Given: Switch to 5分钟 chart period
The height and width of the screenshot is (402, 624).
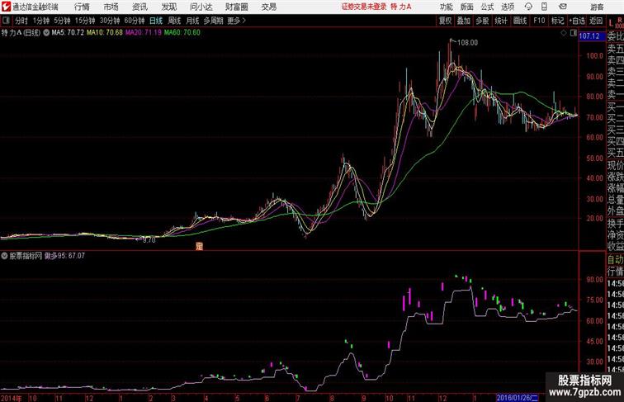Looking at the screenshot, I should [62, 21].
